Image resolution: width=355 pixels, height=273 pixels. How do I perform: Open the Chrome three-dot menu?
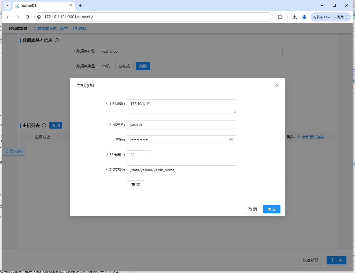pos(347,17)
